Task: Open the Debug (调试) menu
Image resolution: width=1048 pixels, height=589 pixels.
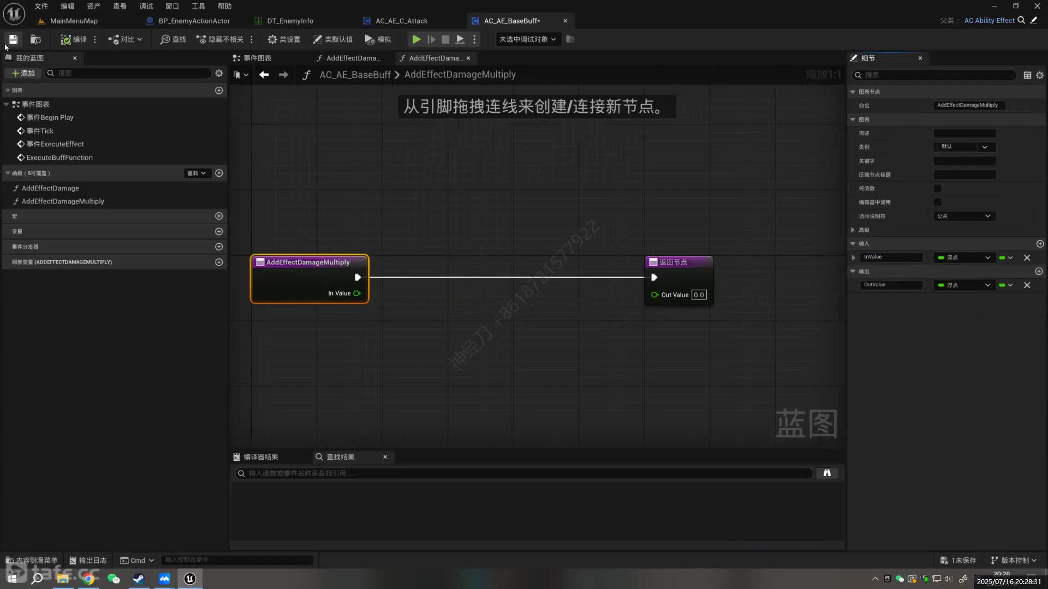Action: point(146,6)
